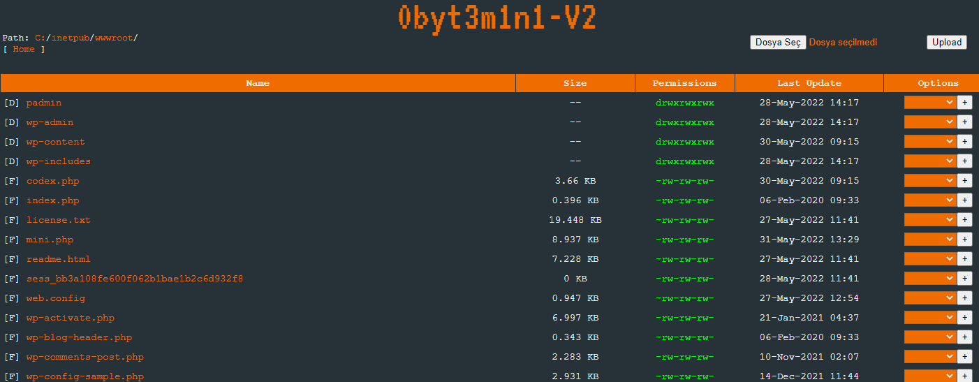Click the plus button for mini.php row

click(x=964, y=240)
